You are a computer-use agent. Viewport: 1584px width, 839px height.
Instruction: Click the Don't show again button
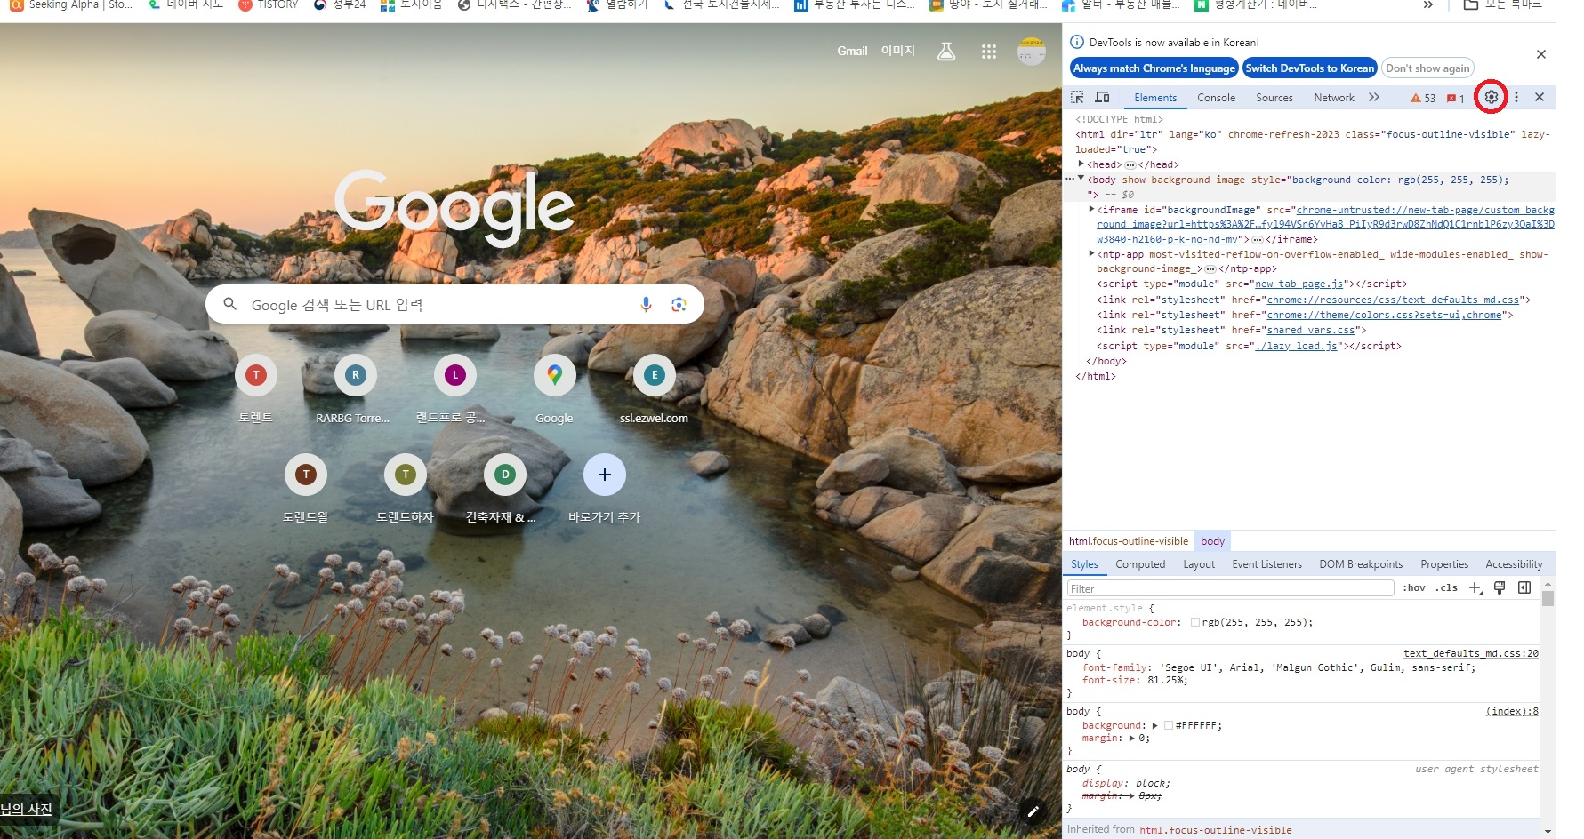tap(1427, 68)
